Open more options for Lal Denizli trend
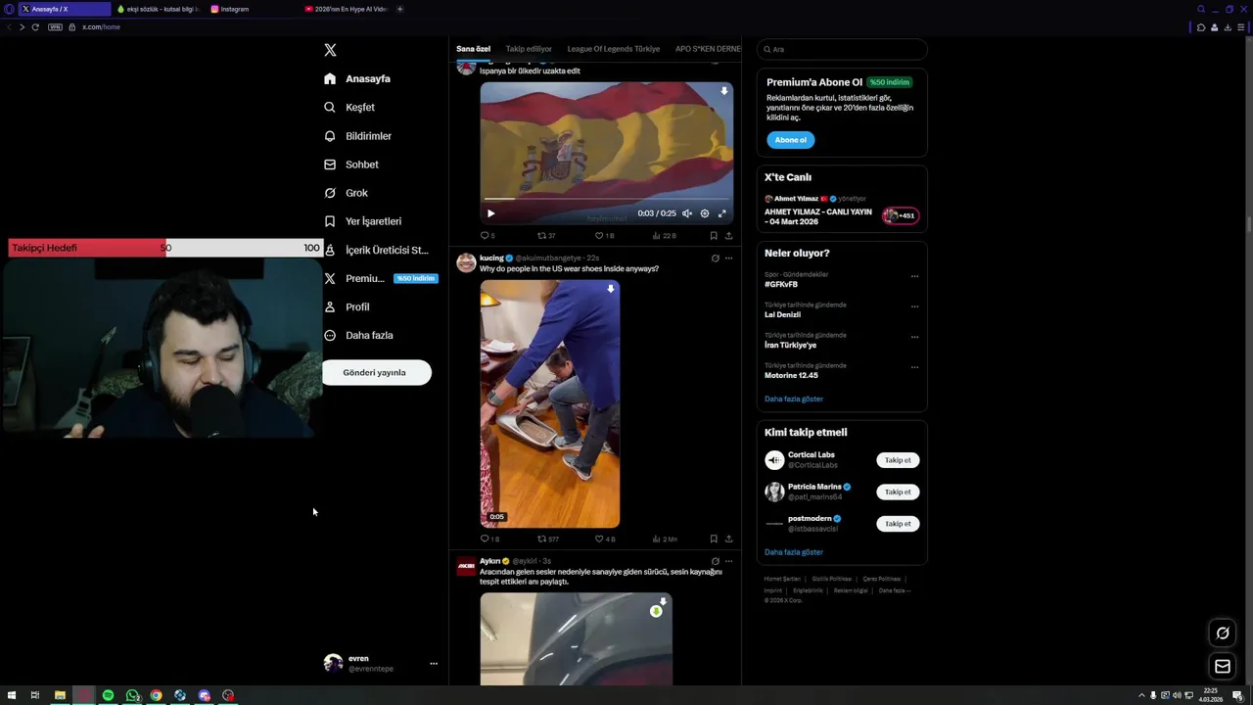The height and width of the screenshot is (705, 1253). tap(915, 306)
